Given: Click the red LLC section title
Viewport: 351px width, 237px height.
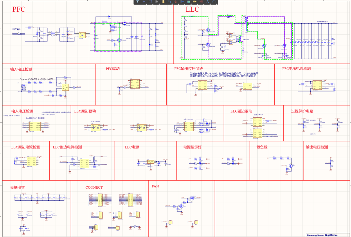Looking at the screenshot, I should point(192,9).
